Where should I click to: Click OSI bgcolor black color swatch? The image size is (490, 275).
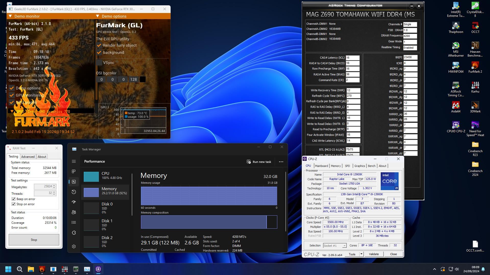(x=143, y=80)
